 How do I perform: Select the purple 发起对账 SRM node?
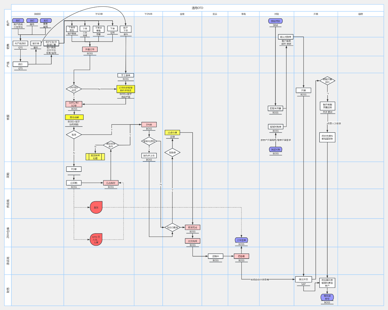[x=275, y=21]
